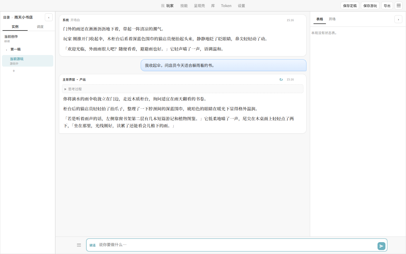
Task: Collapse the right panel with chevron button
Action: click(x=398, y=19)
